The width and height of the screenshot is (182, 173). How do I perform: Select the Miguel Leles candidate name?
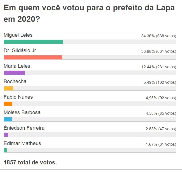pyautogui.click(x=18, y=35)
